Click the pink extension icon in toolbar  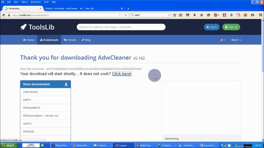[238, 15]
